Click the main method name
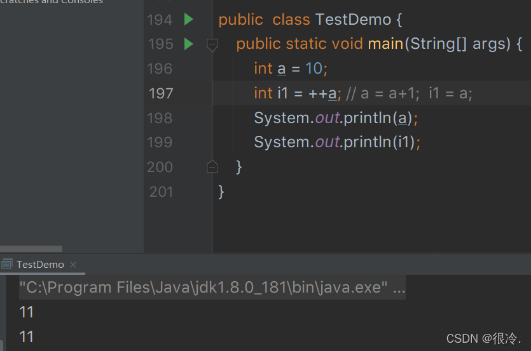This screenshot has height=351, width=531. click(386, 44)
